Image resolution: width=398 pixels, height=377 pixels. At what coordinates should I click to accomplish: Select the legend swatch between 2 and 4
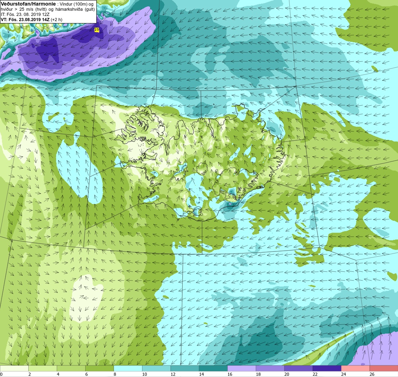pyautogui.click(x=43, y=369)
